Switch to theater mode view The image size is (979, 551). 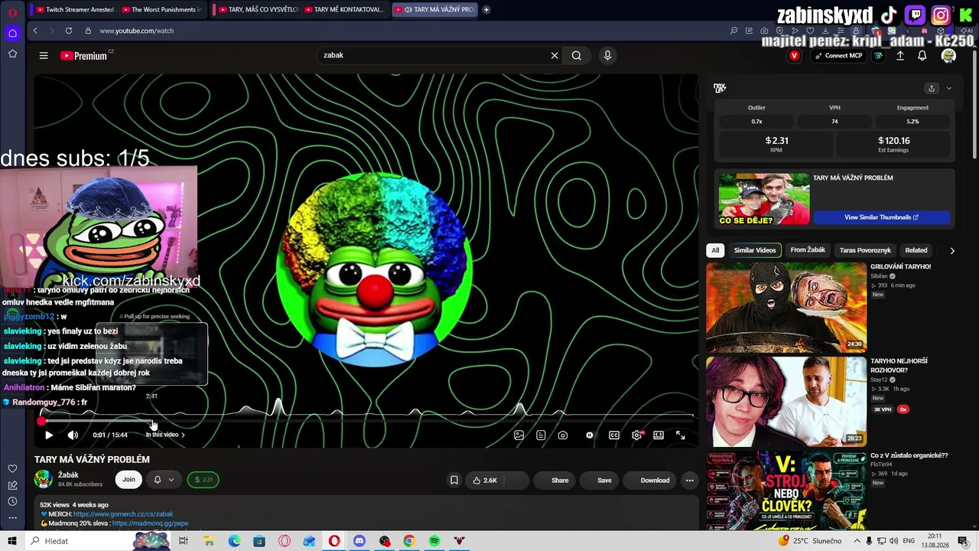click(659, 435)
